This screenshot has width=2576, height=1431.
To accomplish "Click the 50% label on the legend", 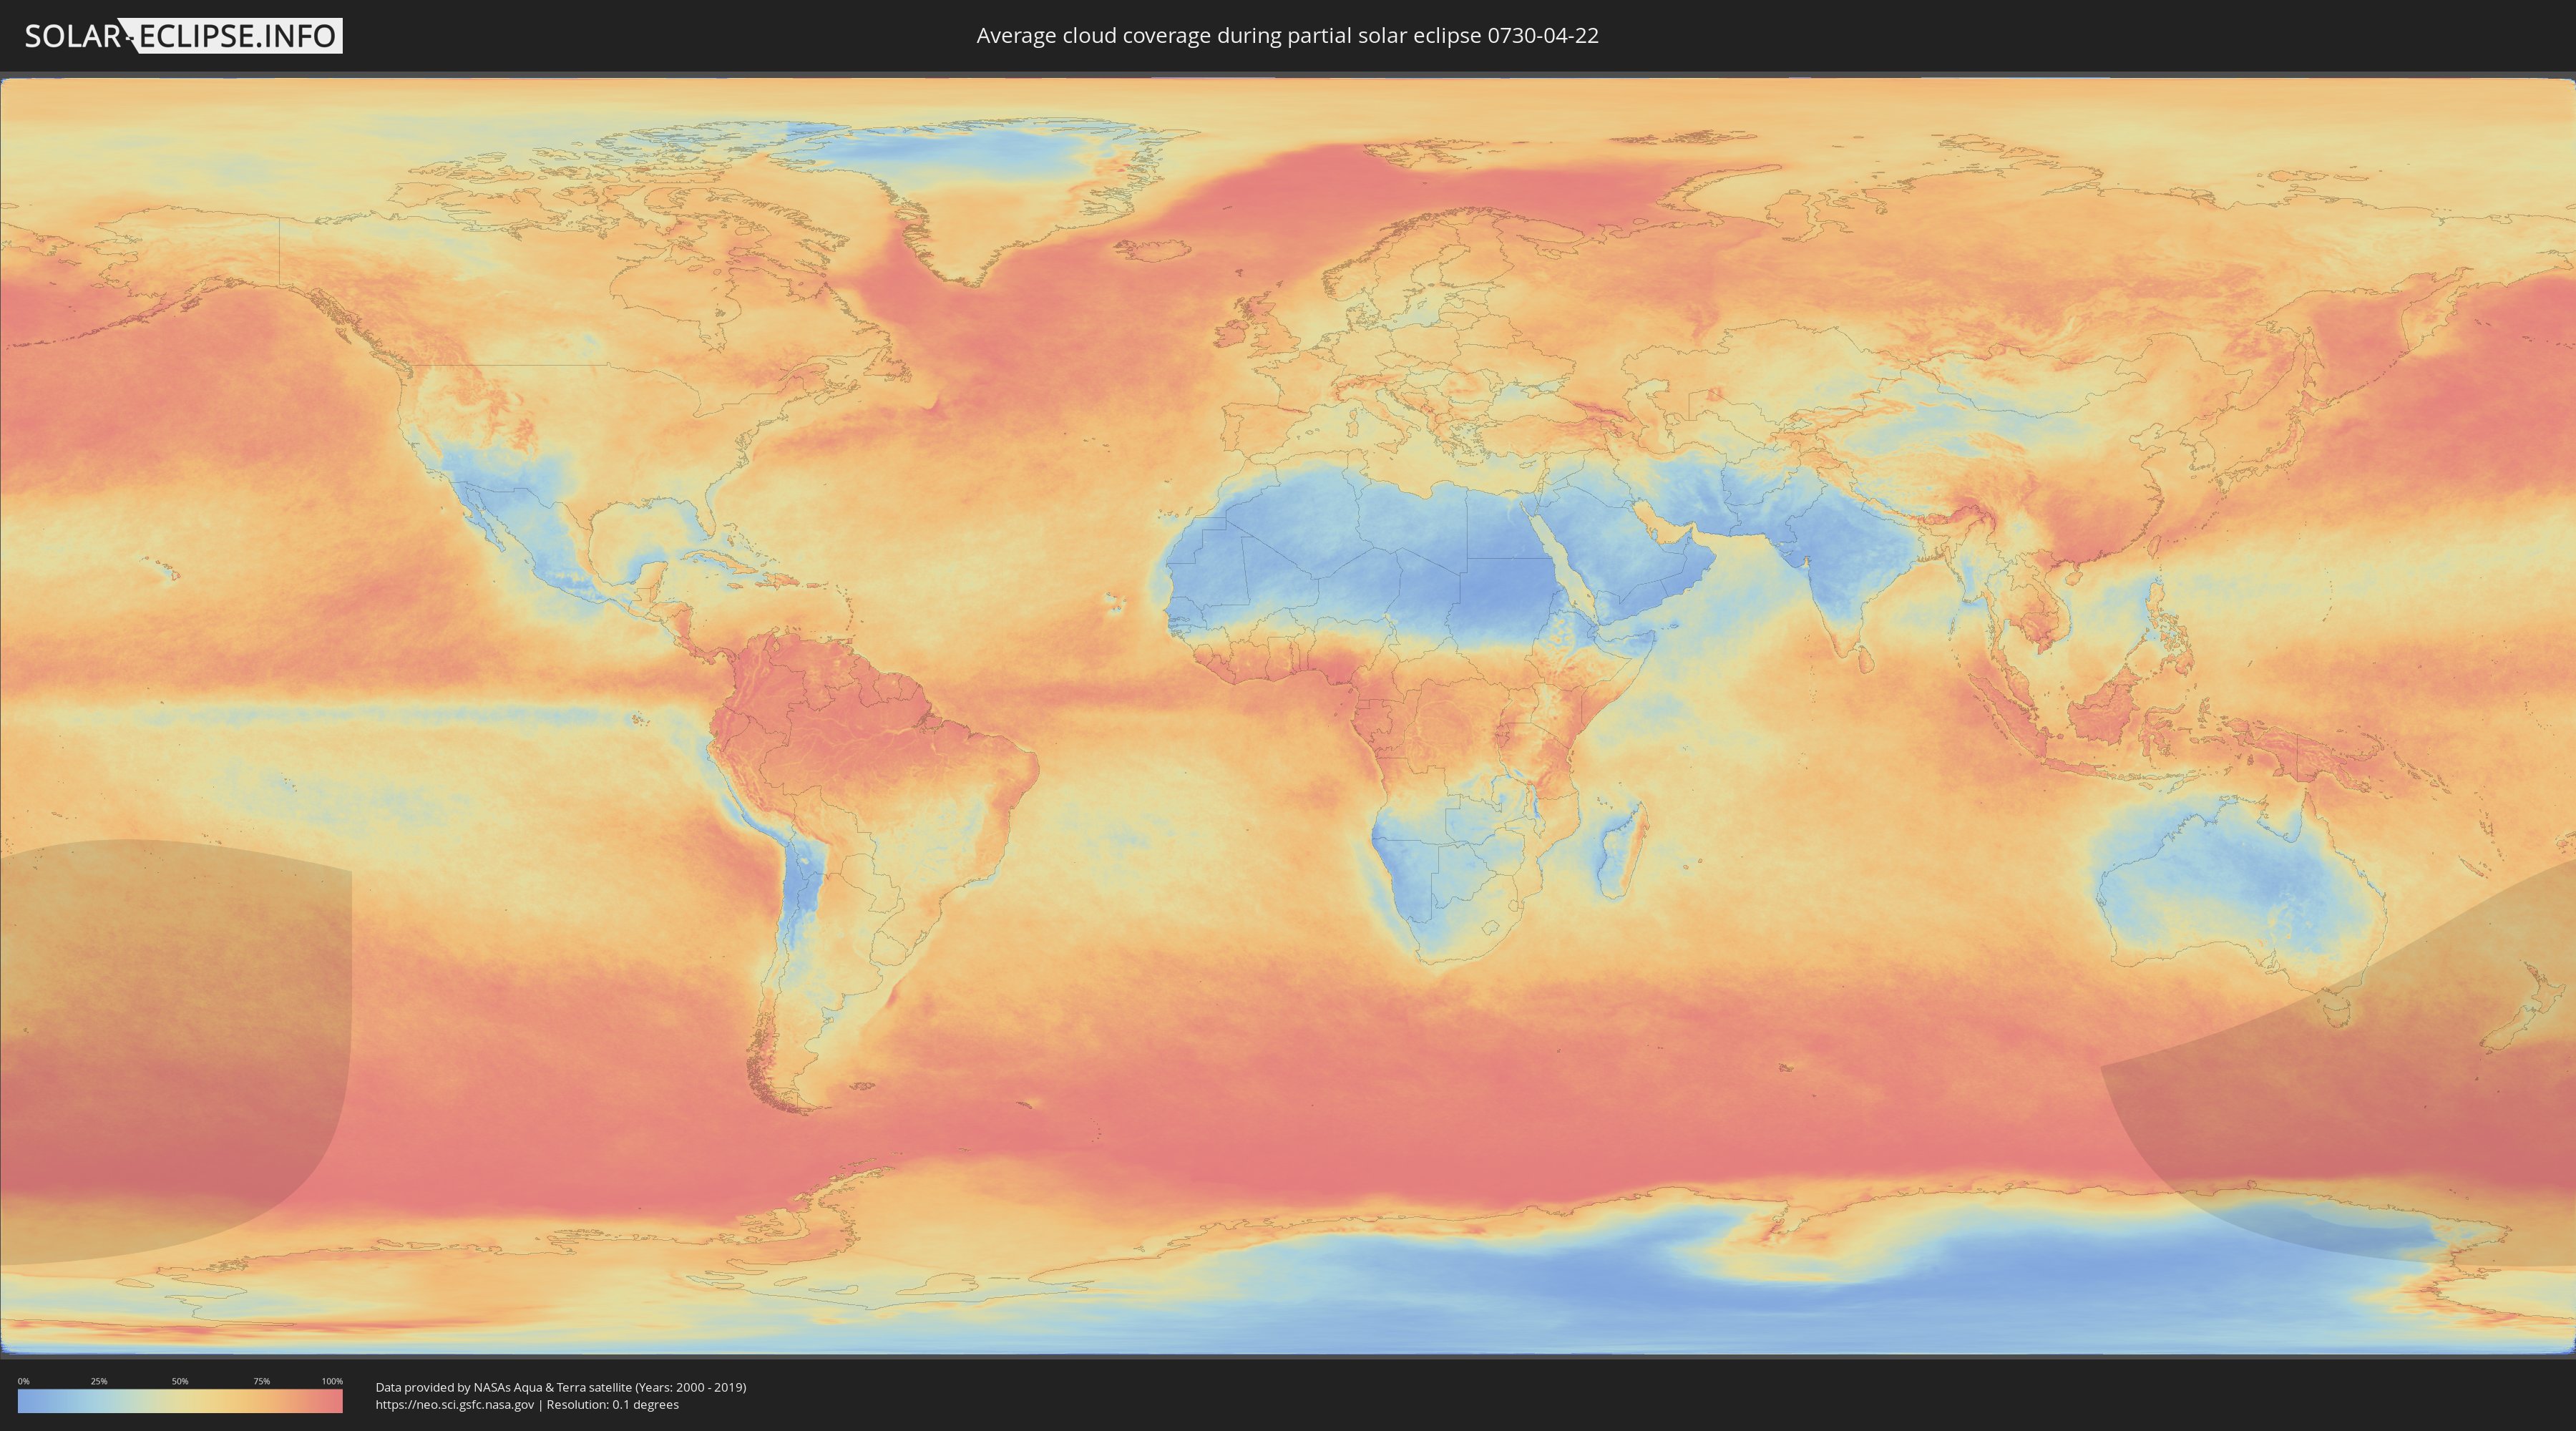I will point(180,1381).
